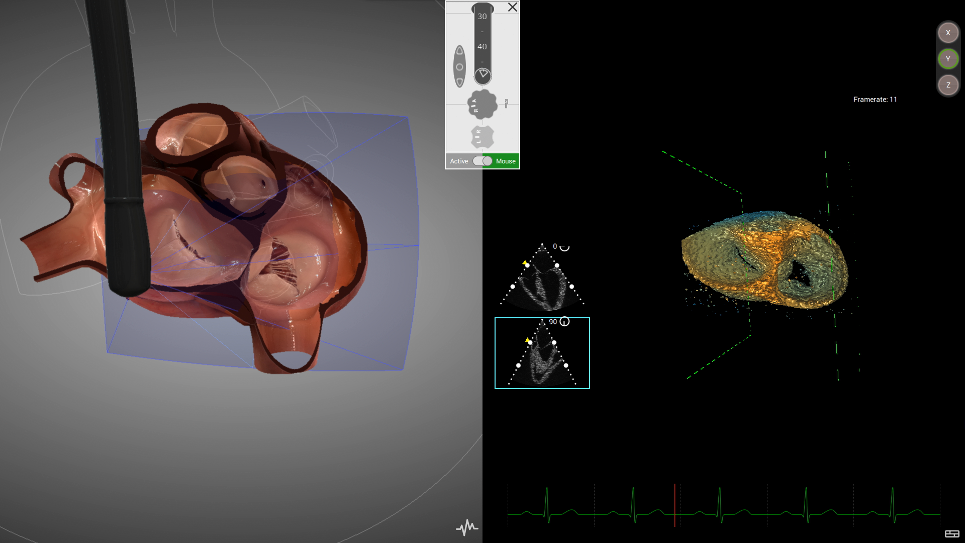This screenshot has width=965, height=543.
Task: Click the knob lock lever
Action: tap(506, 103)
